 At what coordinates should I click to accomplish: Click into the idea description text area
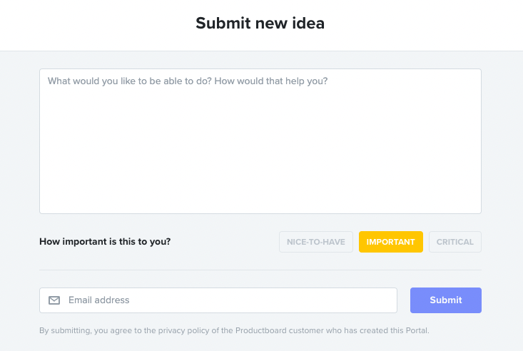(260, 141)
